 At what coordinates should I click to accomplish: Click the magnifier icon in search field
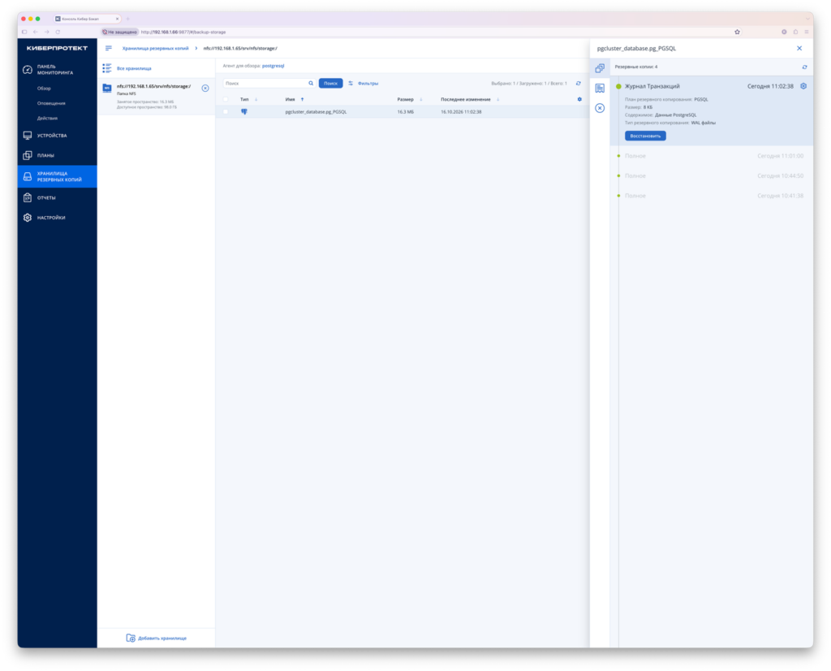[x=311, y=84]
